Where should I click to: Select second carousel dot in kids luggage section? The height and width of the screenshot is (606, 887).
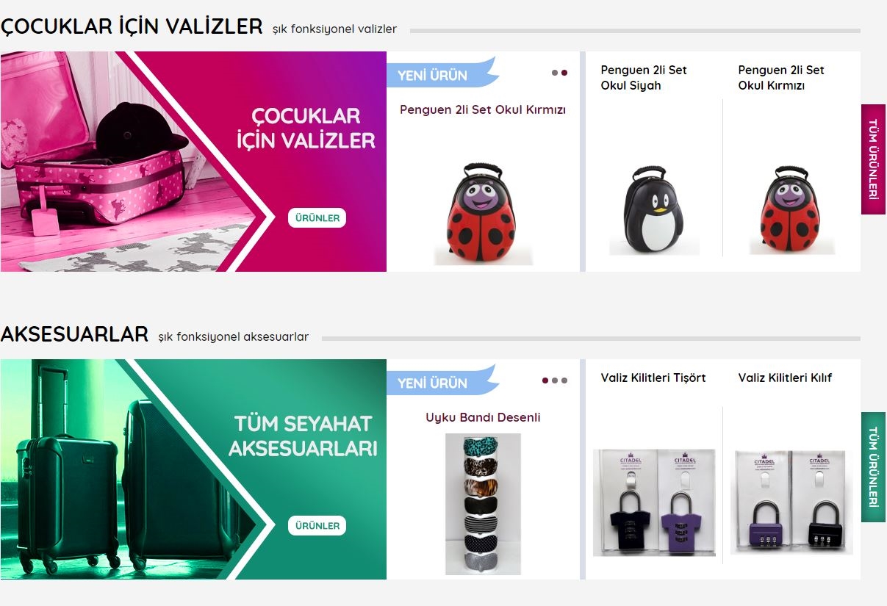tap(564, 73)
